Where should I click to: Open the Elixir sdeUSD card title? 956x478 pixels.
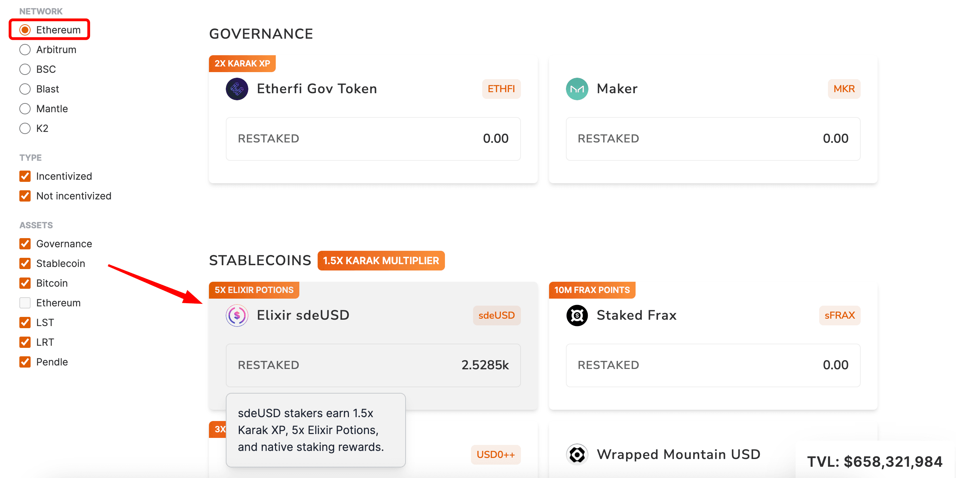pyautogui.click(x=303, y=315)
